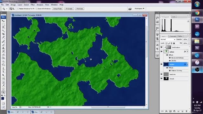Switch to the Channels tab
203x114 pixels.
click(x=173, y=36)
